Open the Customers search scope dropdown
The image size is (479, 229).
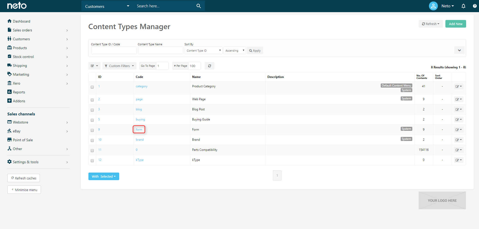tap(107, 6)
